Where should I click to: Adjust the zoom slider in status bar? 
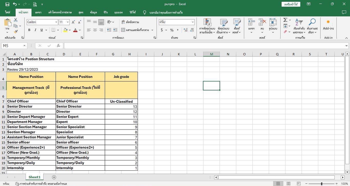click(x=322, y=183)
